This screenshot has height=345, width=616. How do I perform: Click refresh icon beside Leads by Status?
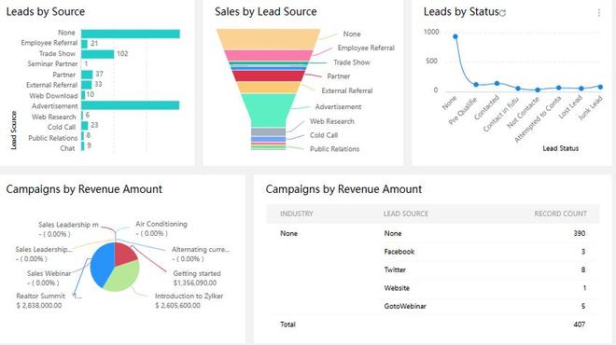click(503, 13)
